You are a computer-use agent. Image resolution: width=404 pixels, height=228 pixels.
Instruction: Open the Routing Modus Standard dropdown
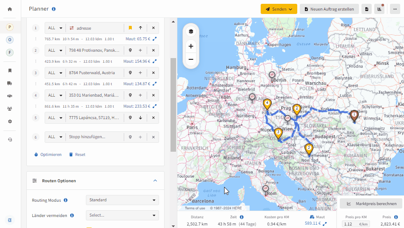[x=122, y=200]
